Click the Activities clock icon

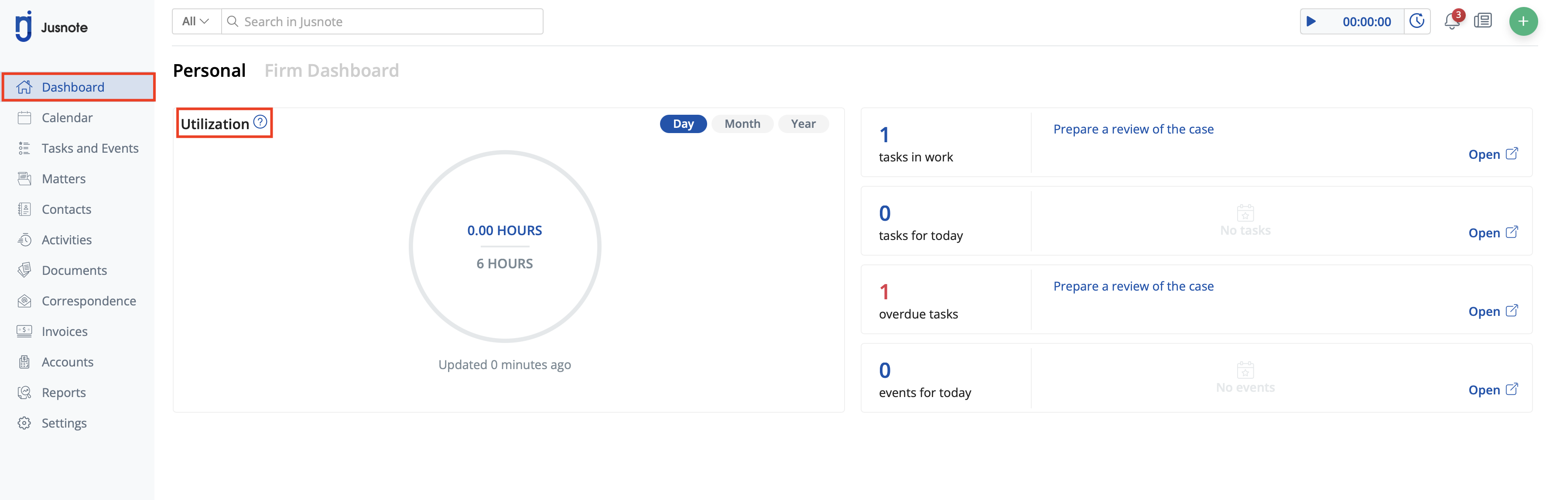click(x=24, y=240)
